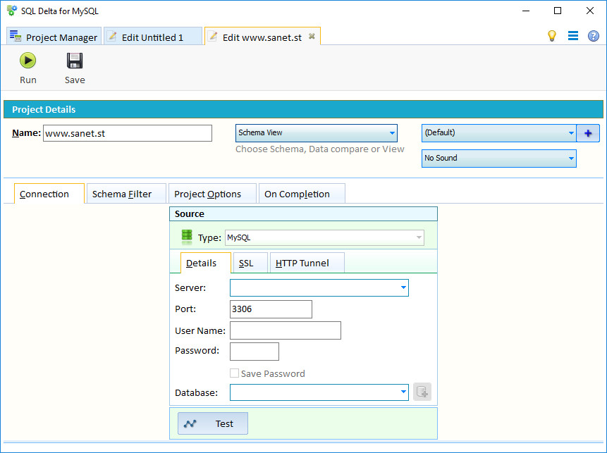Click the plus icon beside the Default dropdown

click(588, 132)
